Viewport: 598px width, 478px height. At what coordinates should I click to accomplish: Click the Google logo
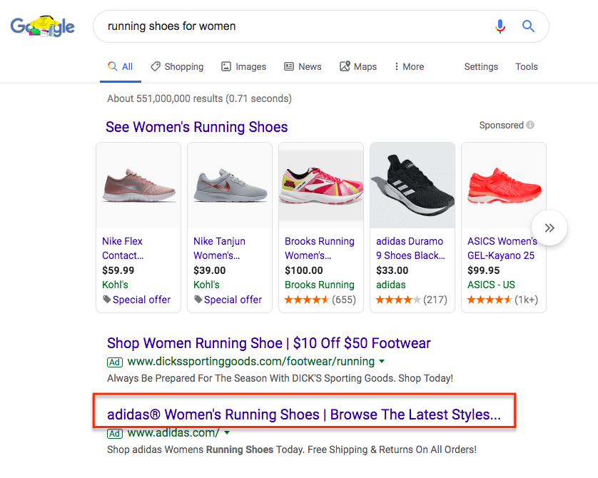pos(42,26)
